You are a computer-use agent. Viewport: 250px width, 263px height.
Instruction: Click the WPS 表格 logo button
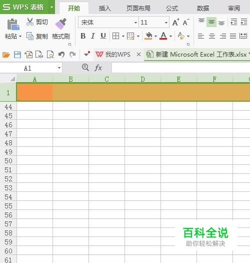pos(23,7)
